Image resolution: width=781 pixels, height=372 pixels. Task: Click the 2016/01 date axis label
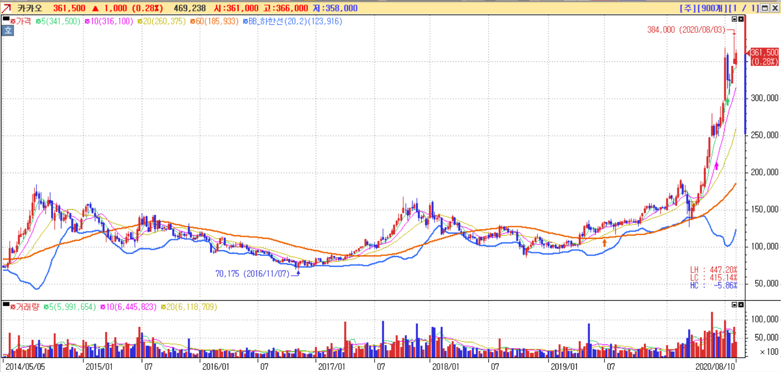tap(216, 366)
